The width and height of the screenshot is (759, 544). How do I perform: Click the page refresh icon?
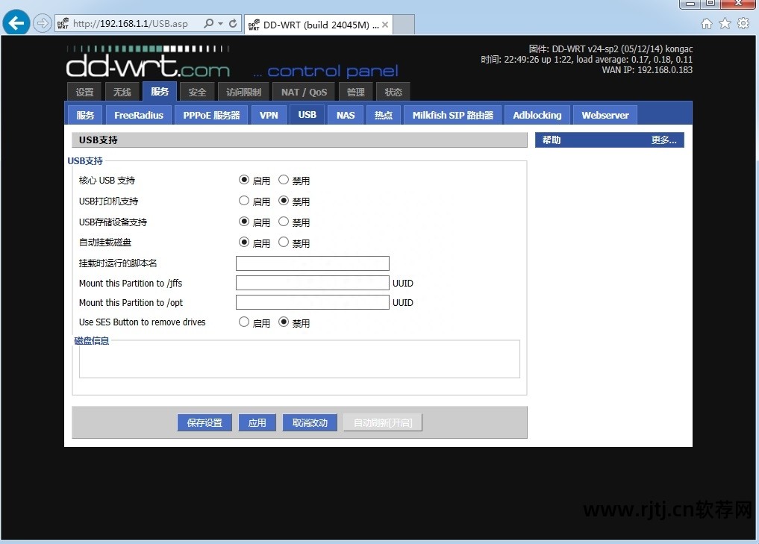(x=233, y=23)
